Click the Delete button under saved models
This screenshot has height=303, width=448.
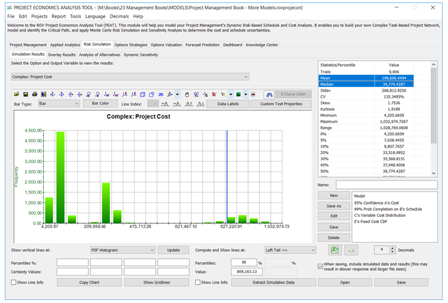(334, 237)
